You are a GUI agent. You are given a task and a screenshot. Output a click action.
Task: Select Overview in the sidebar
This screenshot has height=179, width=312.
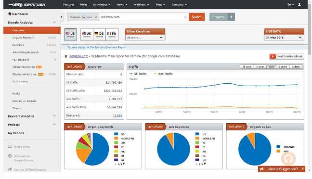(x=32, y=30)
